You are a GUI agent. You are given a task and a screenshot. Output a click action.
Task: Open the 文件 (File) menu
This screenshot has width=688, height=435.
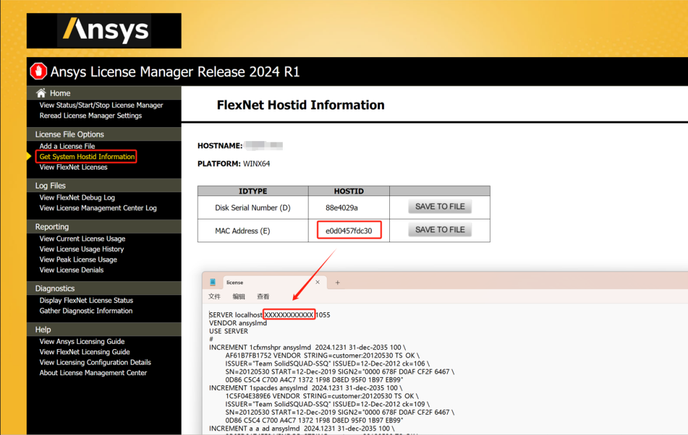215,297
